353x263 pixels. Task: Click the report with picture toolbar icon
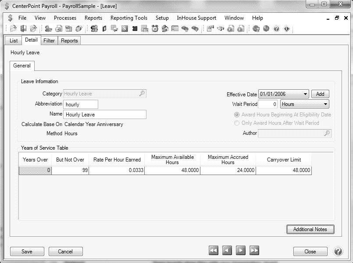(210, 28)
